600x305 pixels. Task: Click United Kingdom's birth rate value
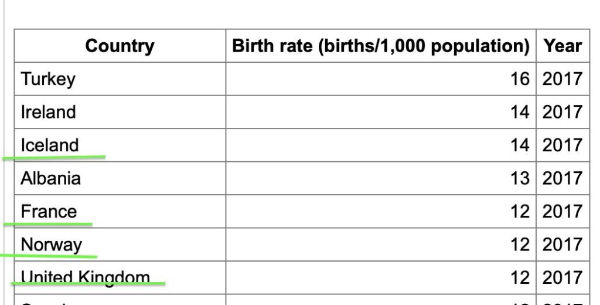click(381, 278)
